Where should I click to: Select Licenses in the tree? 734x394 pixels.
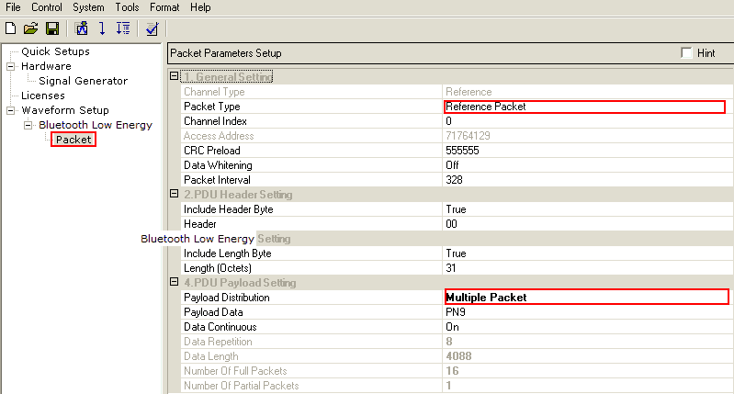tap(42, 96)
